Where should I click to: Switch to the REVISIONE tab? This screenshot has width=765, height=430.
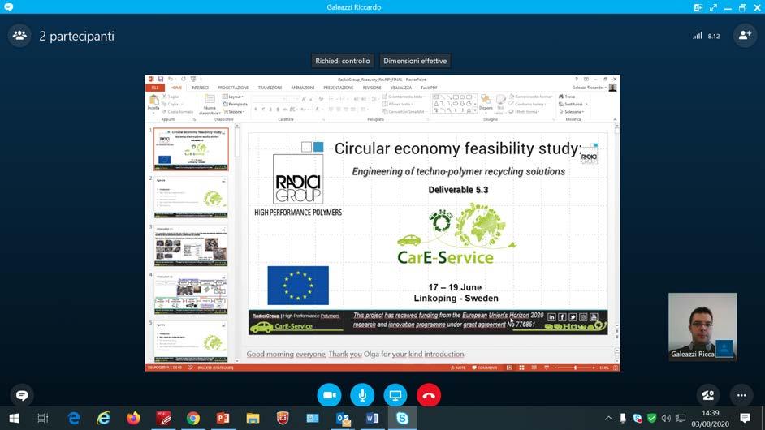(x=372, y=88)
